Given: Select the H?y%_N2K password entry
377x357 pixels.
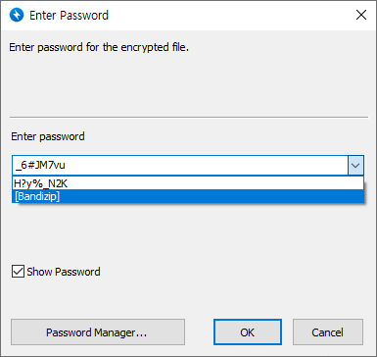Looking at the screenshot, I should [188, 183].
